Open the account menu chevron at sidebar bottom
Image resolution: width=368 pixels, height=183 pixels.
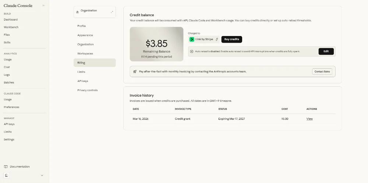(x=42, y=176)
